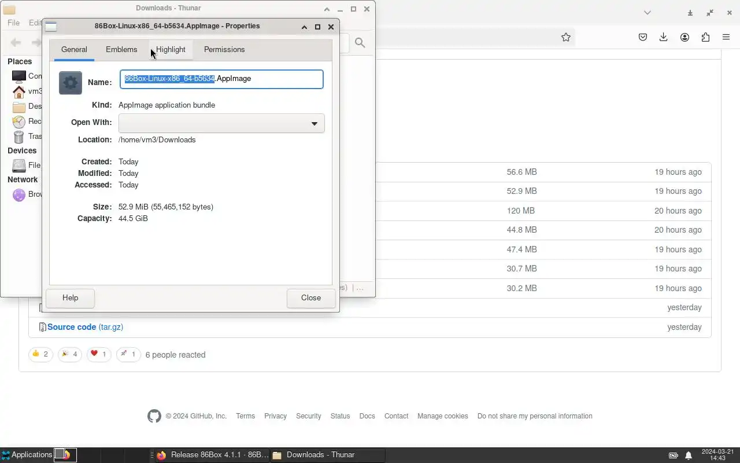Screen dimensions: 740x463
Task: Open the Status footer link
Action: (x=340, y=416)
